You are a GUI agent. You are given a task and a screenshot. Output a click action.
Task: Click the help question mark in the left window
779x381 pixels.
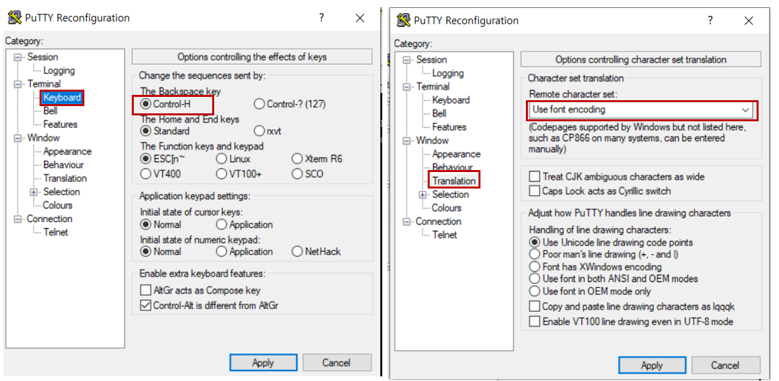(x=322, y=18)
